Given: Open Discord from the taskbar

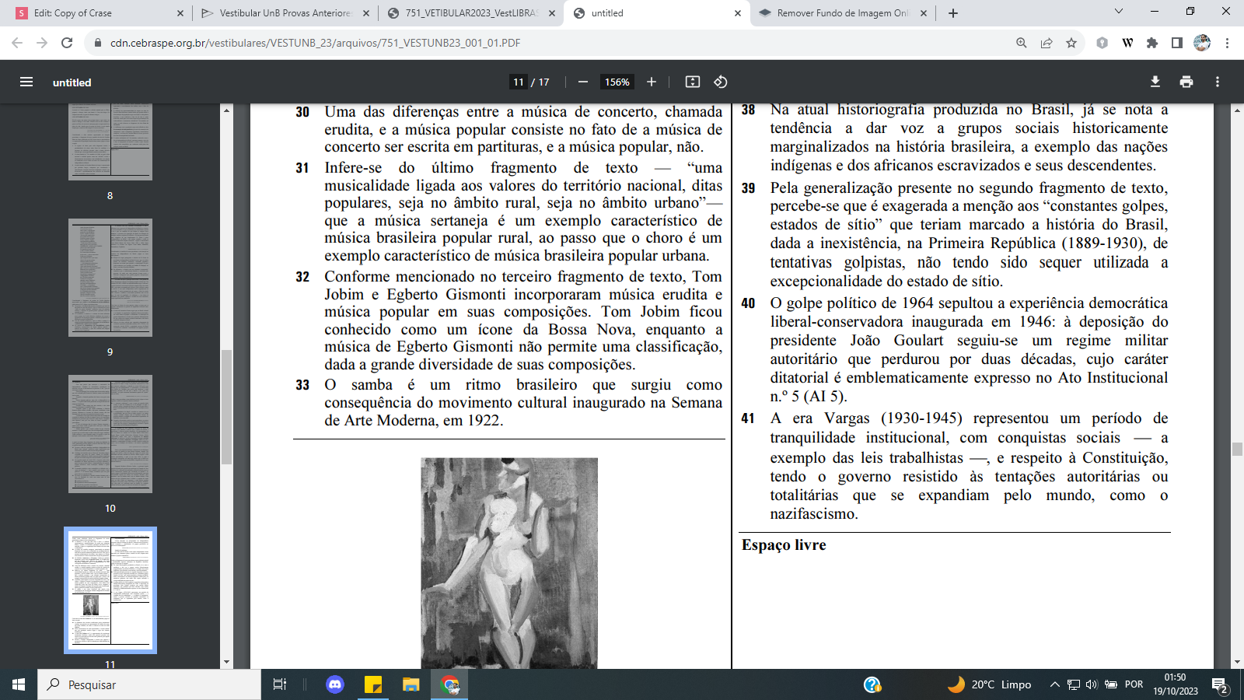Looking at the screenshot, I should click(335, 684).
